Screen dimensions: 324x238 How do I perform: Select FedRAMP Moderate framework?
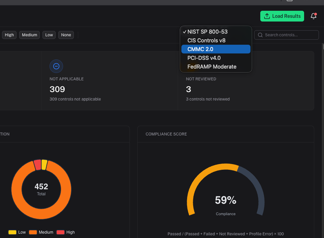(212, 67)
